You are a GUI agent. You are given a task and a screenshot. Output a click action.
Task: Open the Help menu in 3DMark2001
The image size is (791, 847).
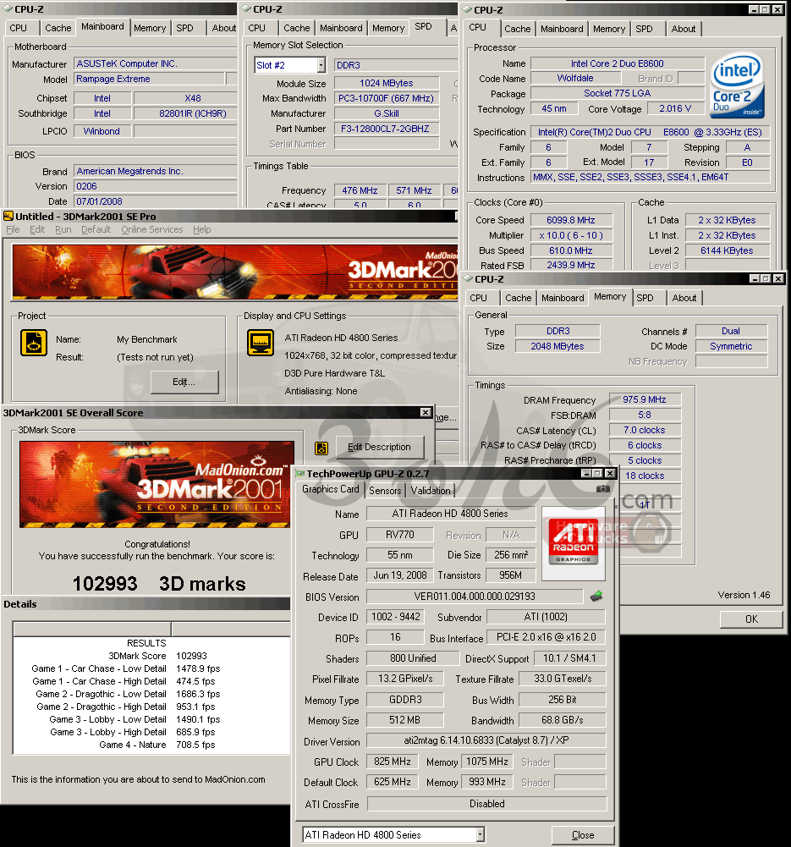point(202,229)
